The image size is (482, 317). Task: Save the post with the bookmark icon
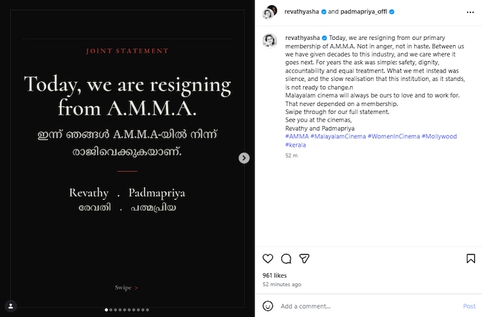click(470, 258)
